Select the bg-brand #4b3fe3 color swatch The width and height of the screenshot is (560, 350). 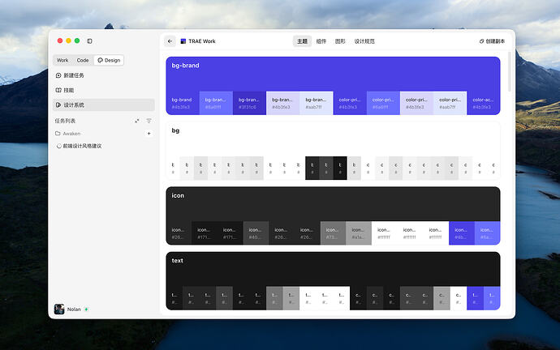(x=183, y=103)
